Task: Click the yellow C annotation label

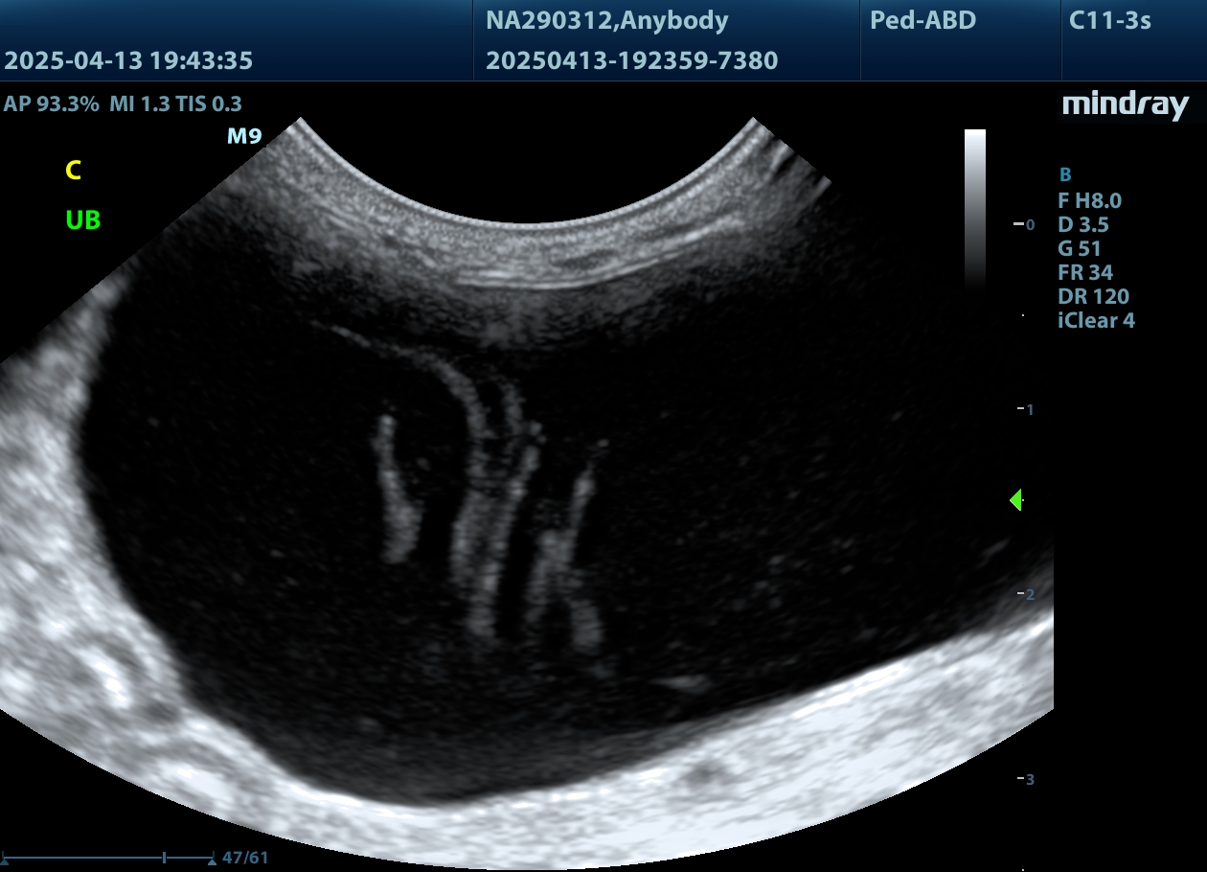Action: pos(73,172)
